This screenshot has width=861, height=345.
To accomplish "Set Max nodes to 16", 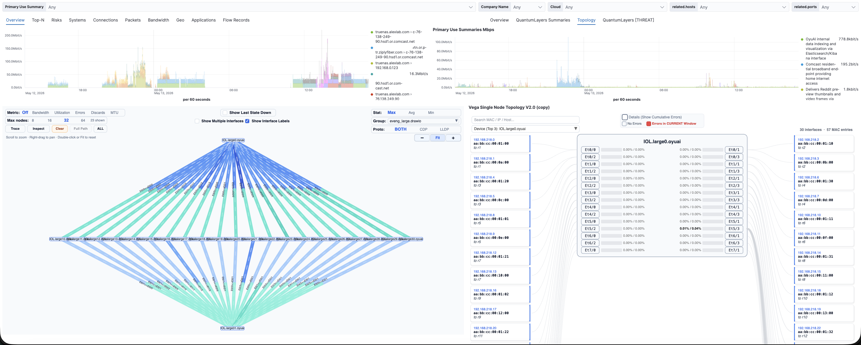I will tap(49, 120).
